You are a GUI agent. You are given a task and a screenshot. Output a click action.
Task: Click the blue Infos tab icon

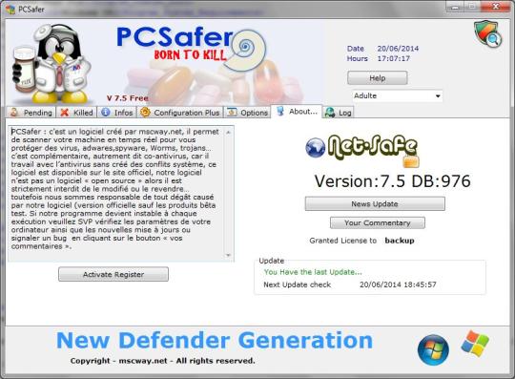pyautogui.click(x=105, y=113)
